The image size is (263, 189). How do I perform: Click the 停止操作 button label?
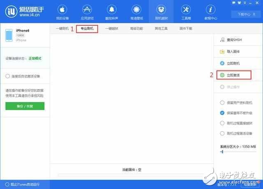(x=233, y=87)
